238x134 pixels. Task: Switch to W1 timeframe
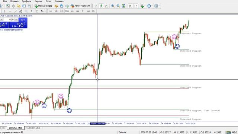pos(89,11)
